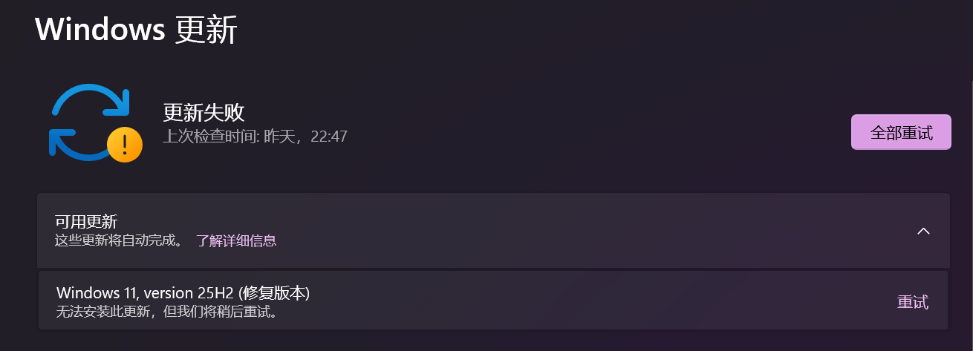Viewport: 973px width, 351px height.
Task: Click the (修复版本) label in the update title
Action: (273, 293)
